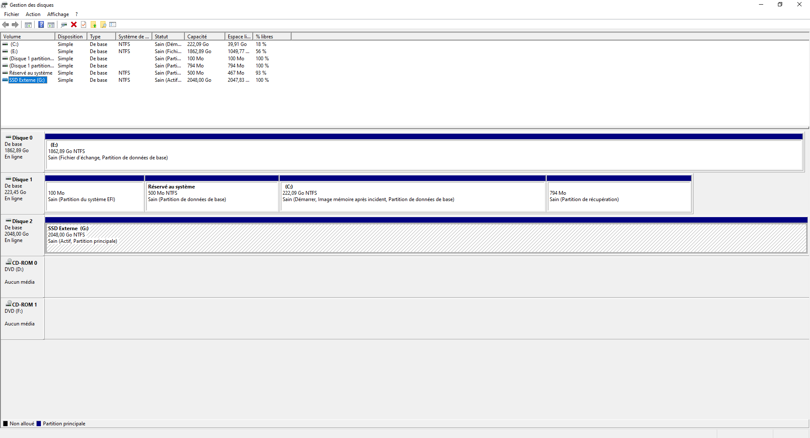Sort by the Volume column header
This screenshot has width=810, height=438.
pyautogui.click(x=28, y=37)
